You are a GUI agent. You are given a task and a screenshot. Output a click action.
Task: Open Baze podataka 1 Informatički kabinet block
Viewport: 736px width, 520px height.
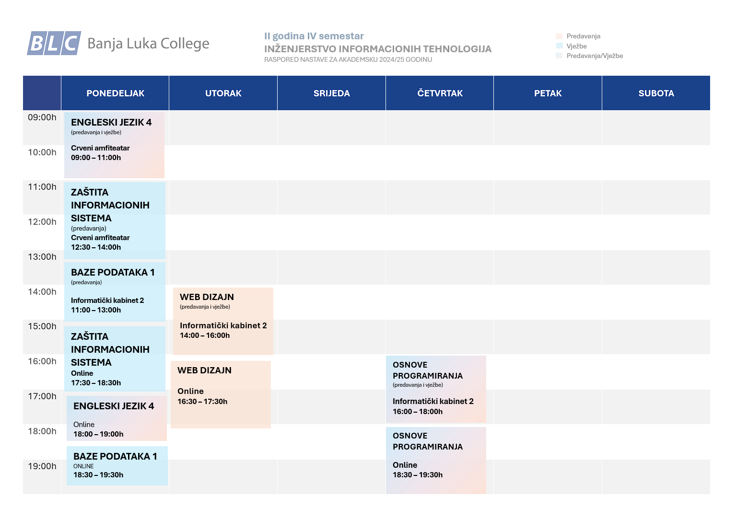tap(115, 292)
